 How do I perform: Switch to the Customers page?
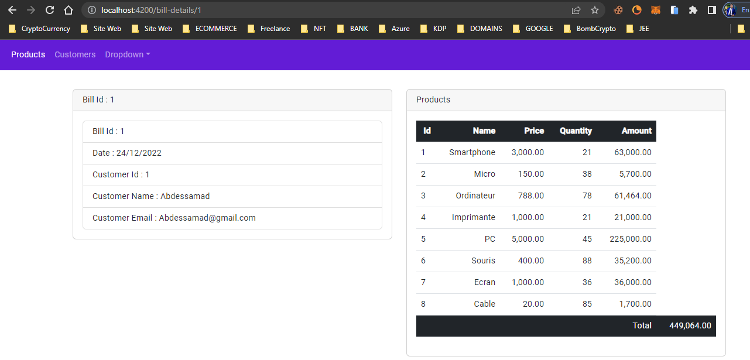click(x=75, y=54)
